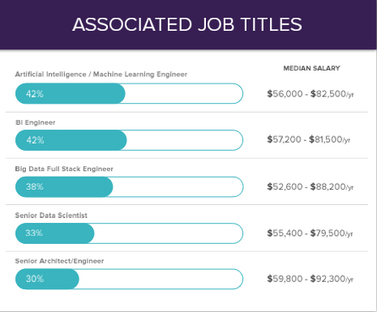Viewport: 377px width, 312px height.
Task: Click the BI Engineer 42% bar
Action: coord(129,140)
